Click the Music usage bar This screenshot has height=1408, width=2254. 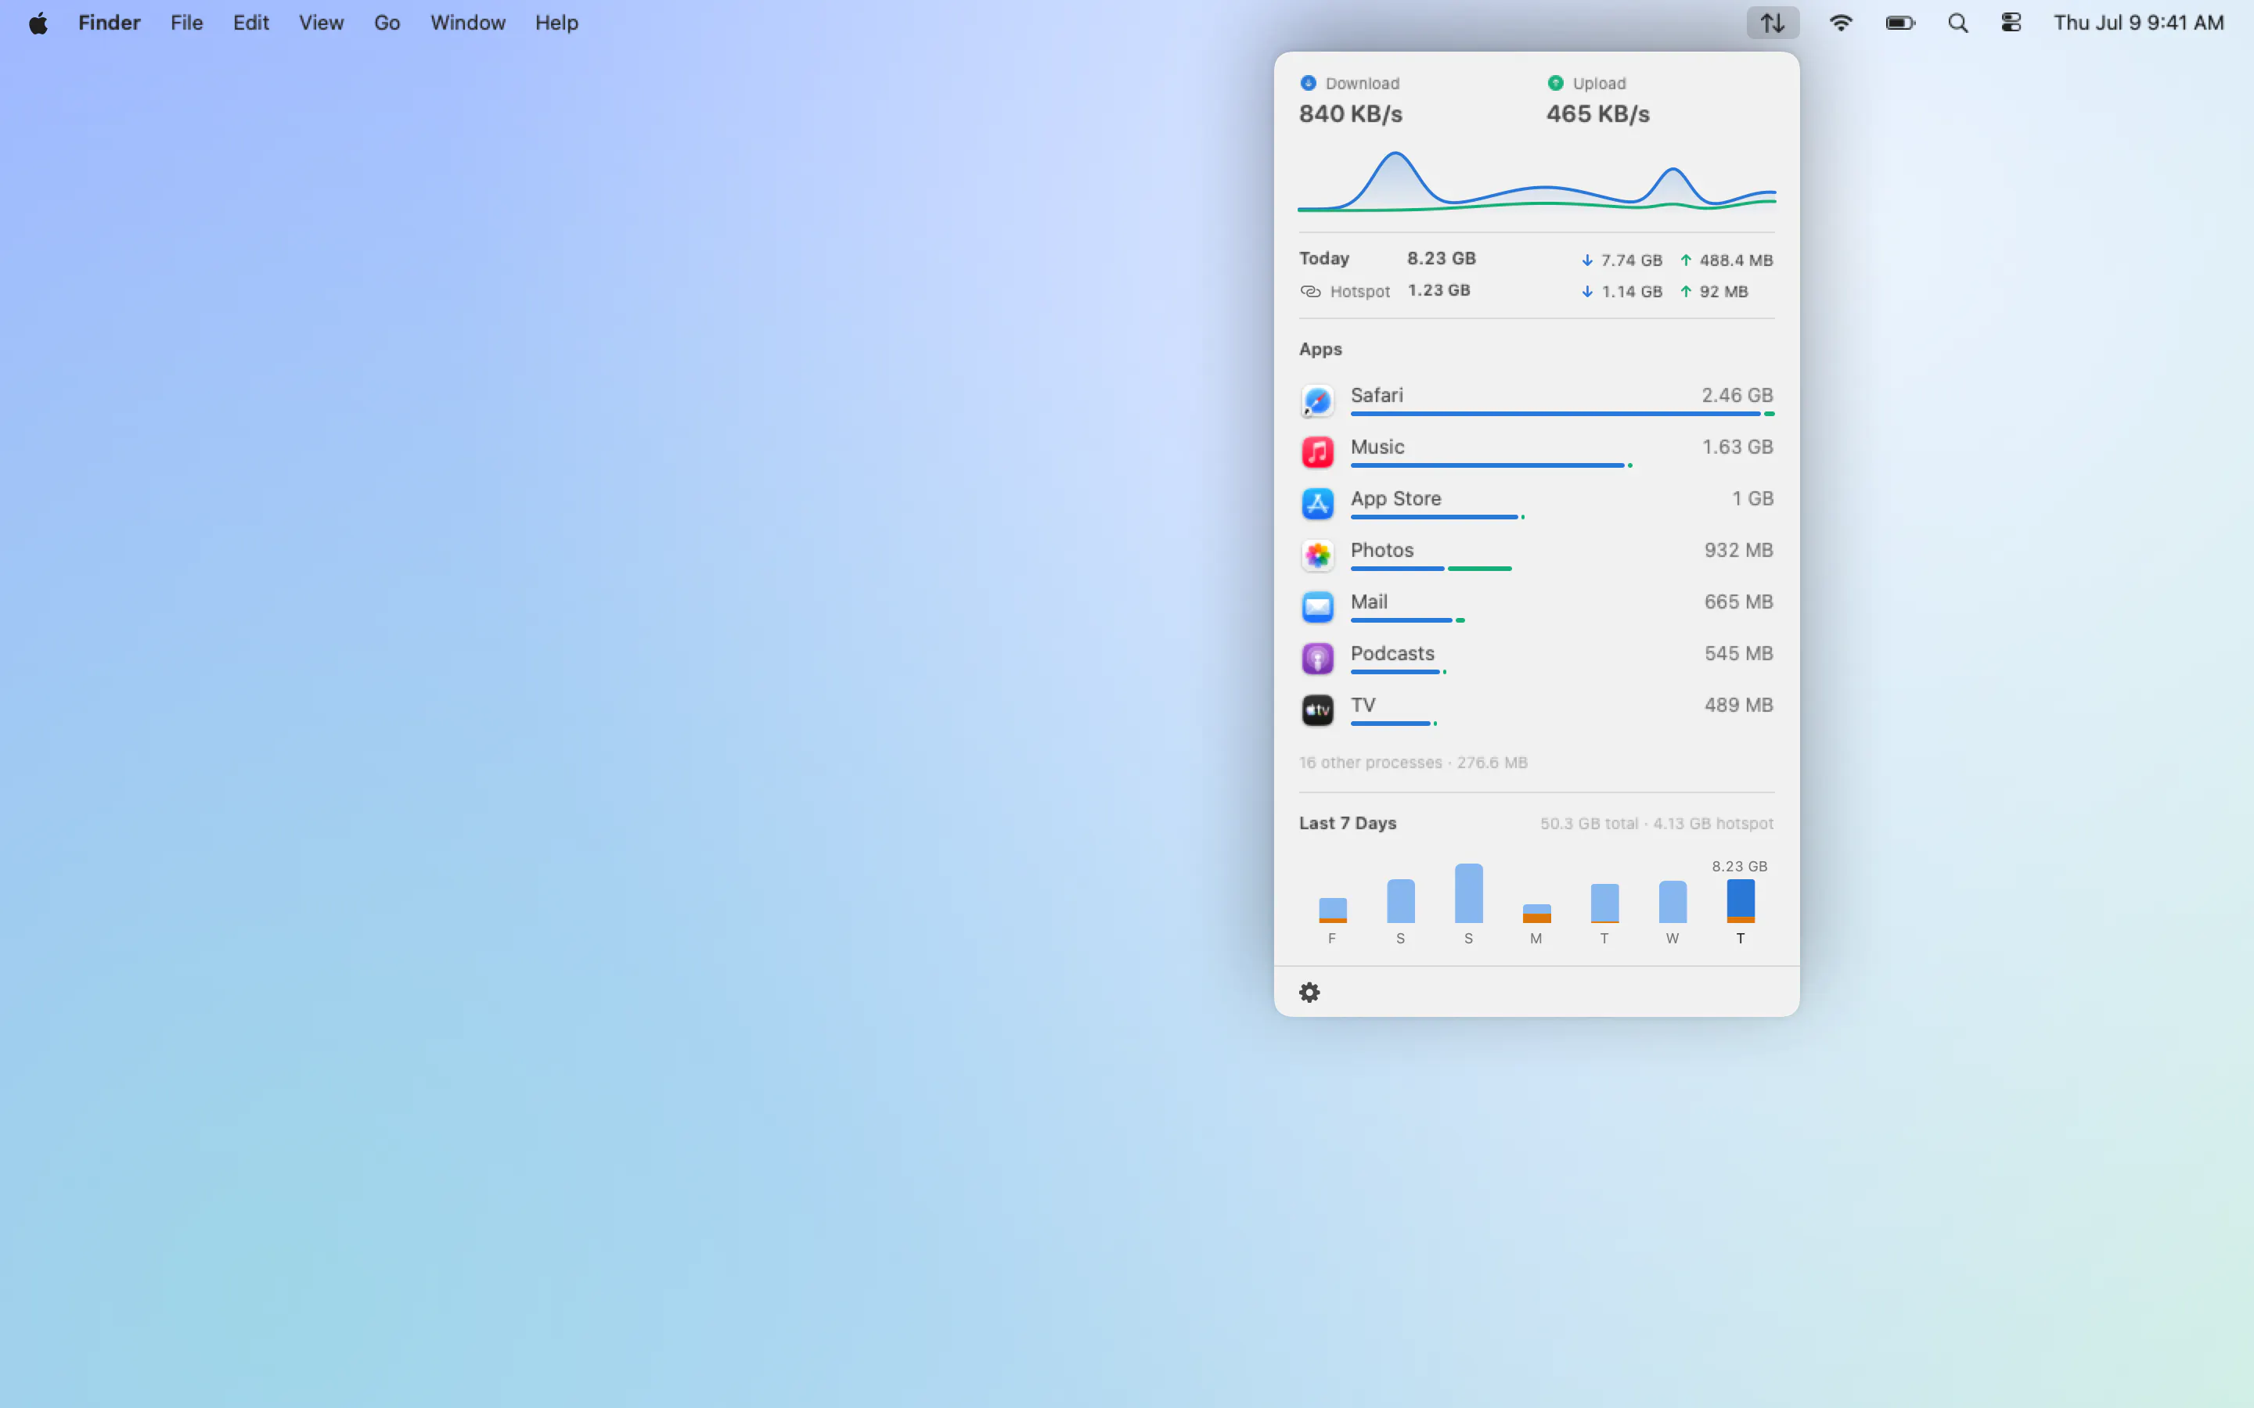click(1491, 465)
